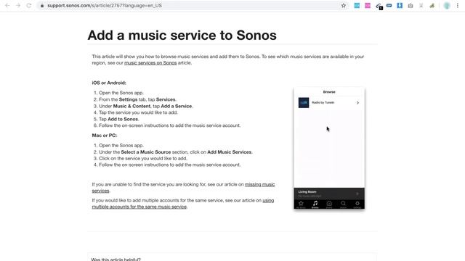Open the Chrome profile avatar
465x261 pixels.
[447, 6]
